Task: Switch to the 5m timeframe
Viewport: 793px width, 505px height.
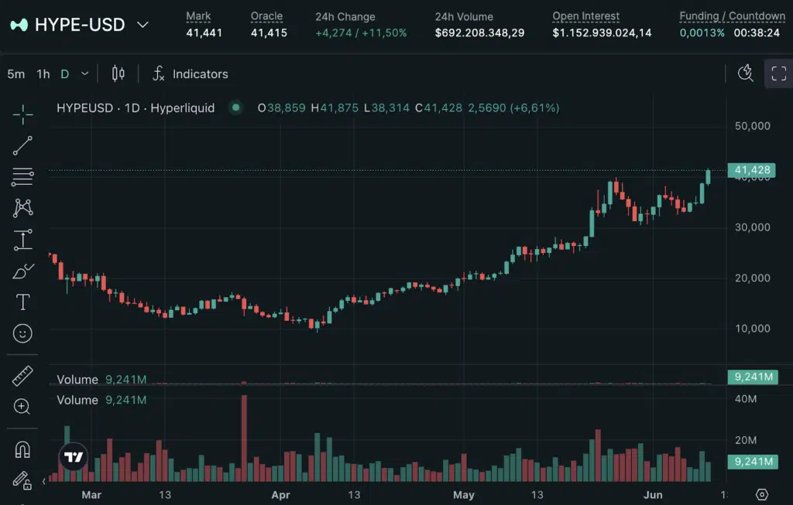Action: tap(15, 74)
